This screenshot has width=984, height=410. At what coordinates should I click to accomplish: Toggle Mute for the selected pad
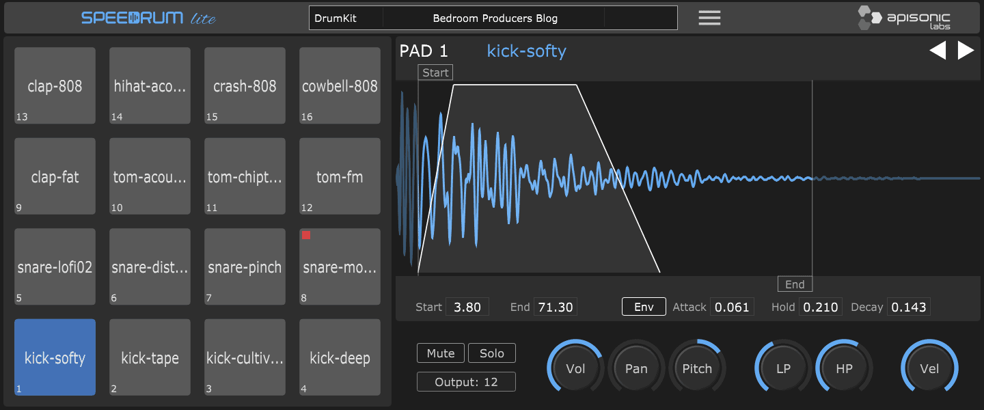point(441,353)
